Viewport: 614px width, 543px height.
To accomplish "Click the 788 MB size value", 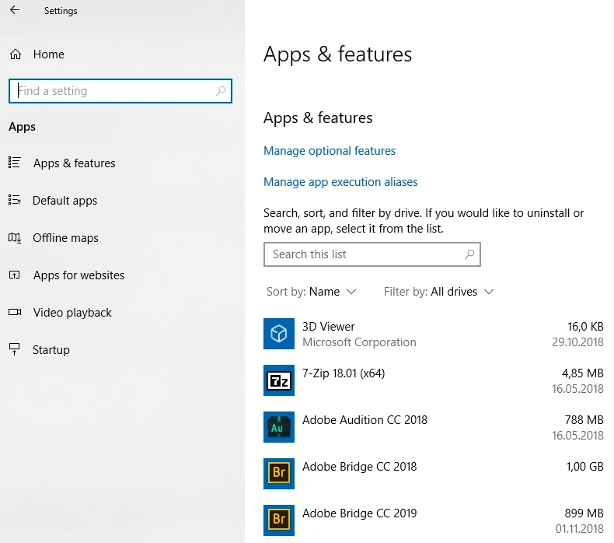I will pyautogui.click(x=584, y=420).
